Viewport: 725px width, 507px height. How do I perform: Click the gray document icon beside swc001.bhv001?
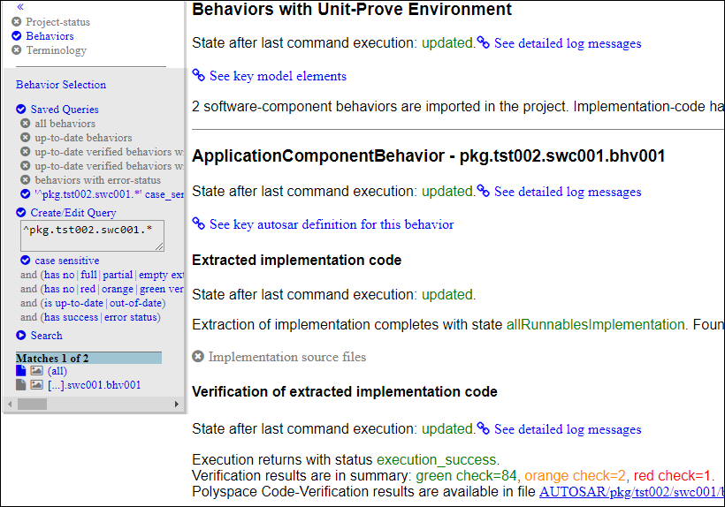click(x=21, y=385)
